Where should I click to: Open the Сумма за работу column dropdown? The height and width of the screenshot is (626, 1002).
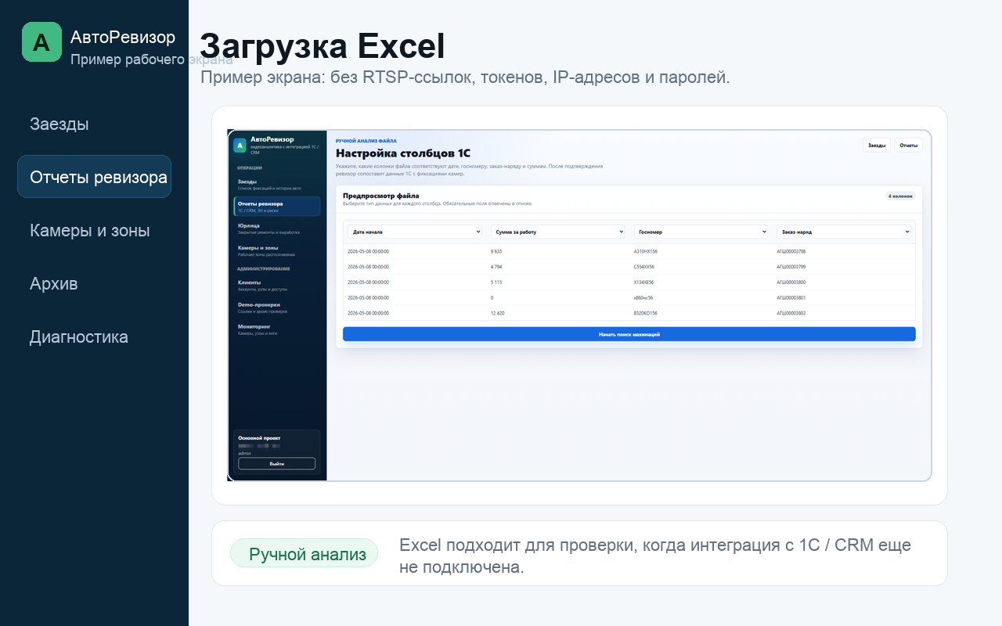point(558,232)
